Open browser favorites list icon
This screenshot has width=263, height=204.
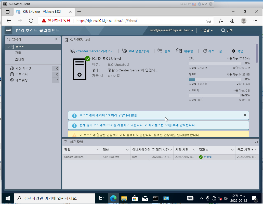220,21
